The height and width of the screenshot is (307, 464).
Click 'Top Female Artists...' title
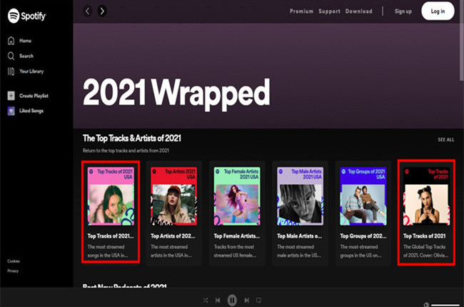(x=237, y=236)
